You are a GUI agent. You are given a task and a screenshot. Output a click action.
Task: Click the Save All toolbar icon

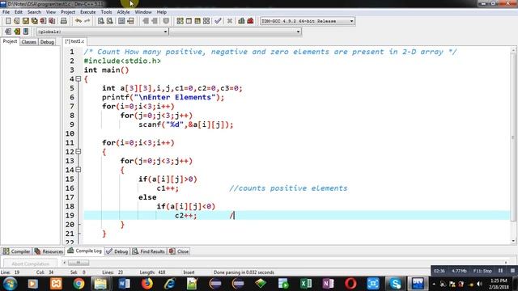tap(34, 21)
